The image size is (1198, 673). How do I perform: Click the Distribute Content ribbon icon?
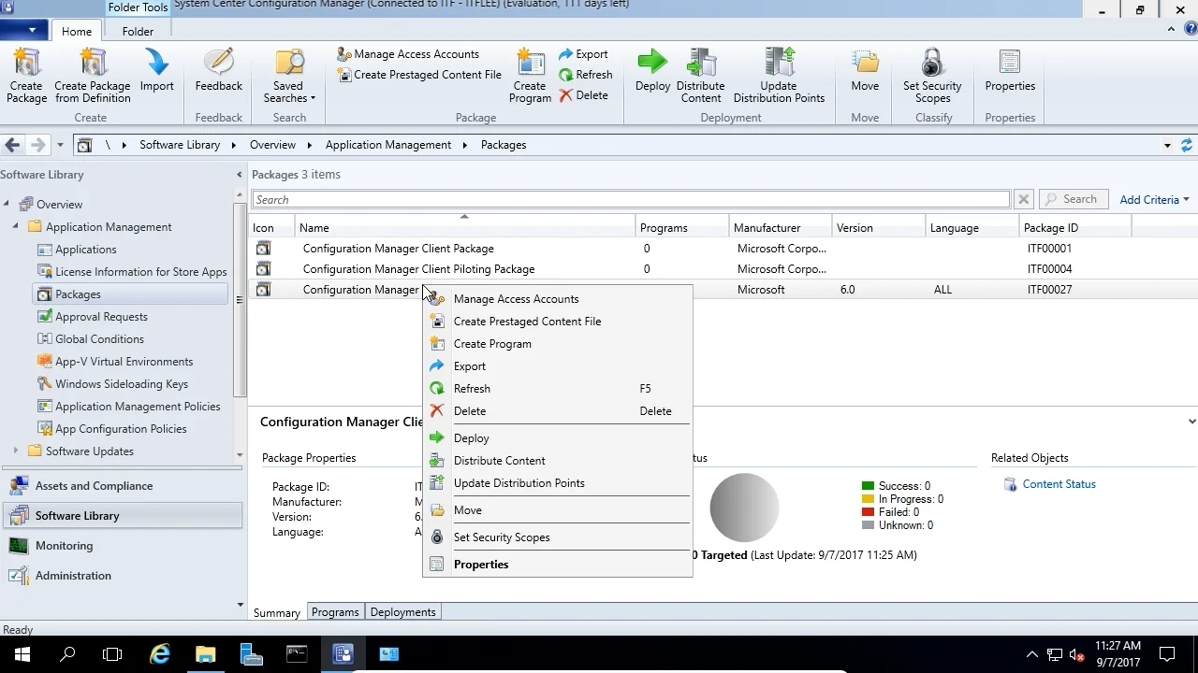[x=700, y=75]
